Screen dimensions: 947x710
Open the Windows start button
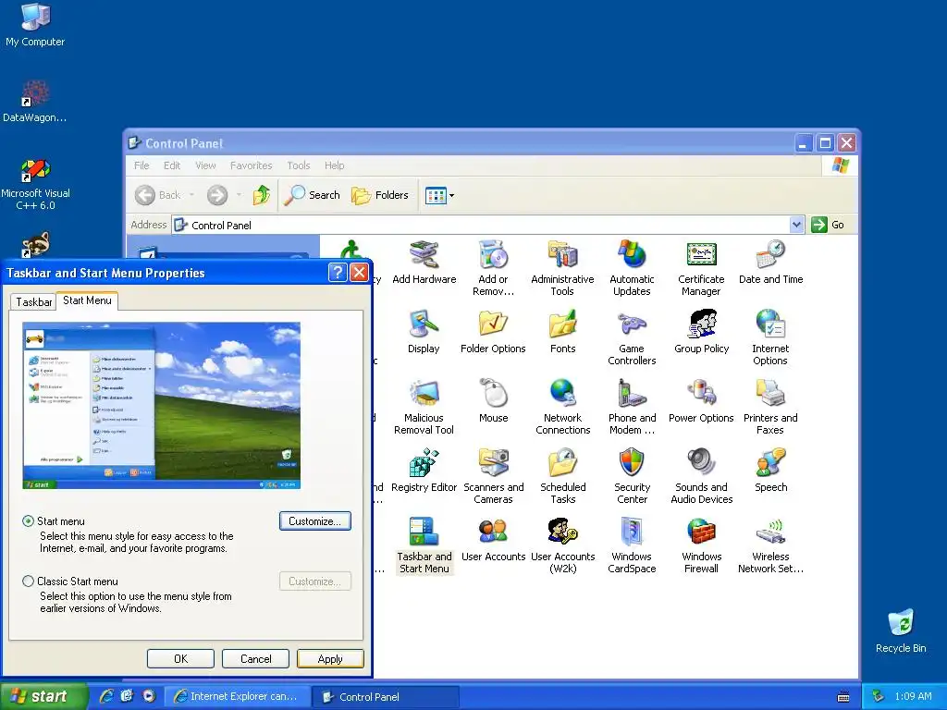[x=43, y=696]
